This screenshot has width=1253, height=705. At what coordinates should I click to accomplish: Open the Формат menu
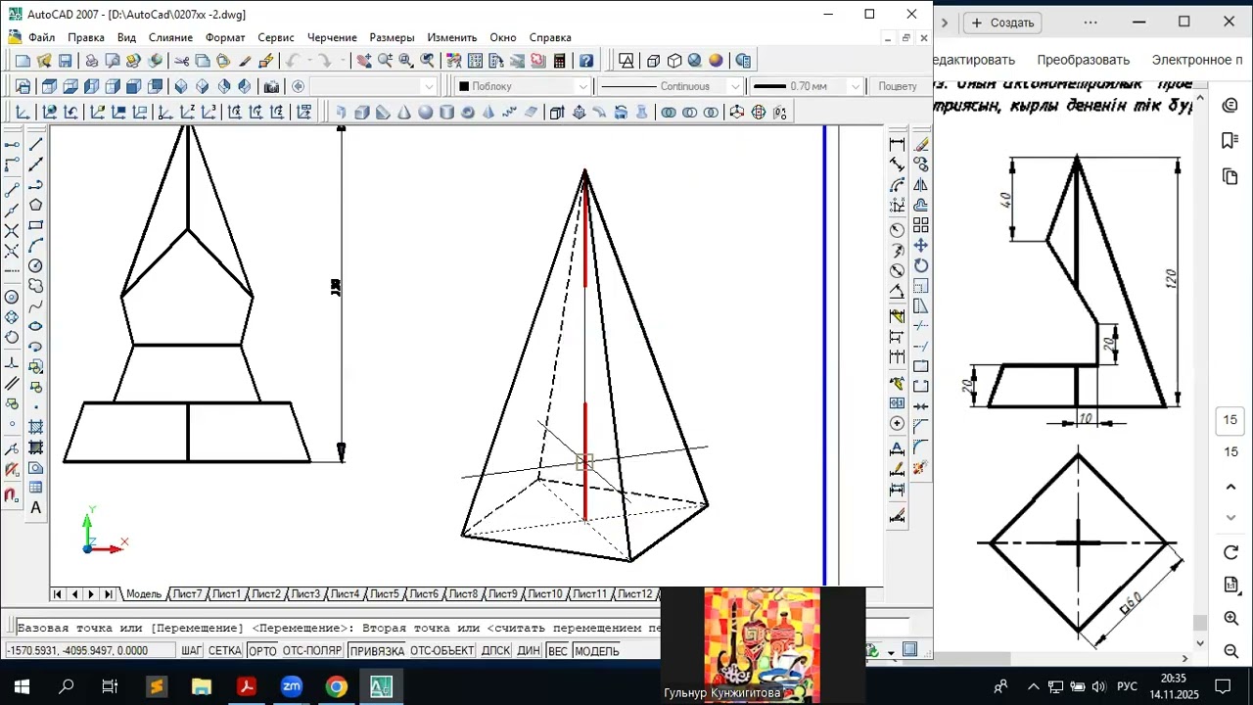coord(225,37)
